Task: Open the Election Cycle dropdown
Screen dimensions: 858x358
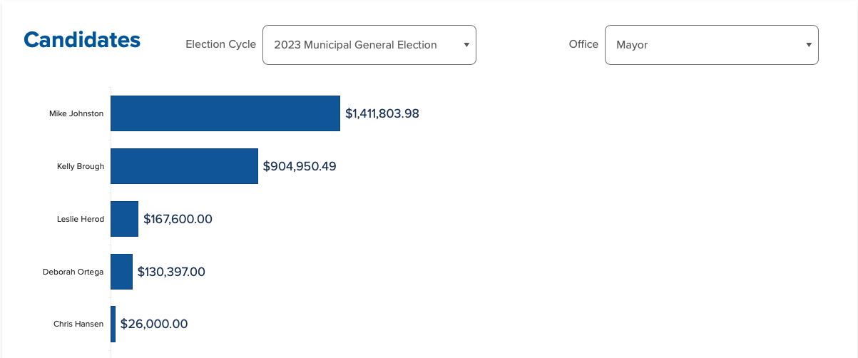Action: tap(369, 45)
